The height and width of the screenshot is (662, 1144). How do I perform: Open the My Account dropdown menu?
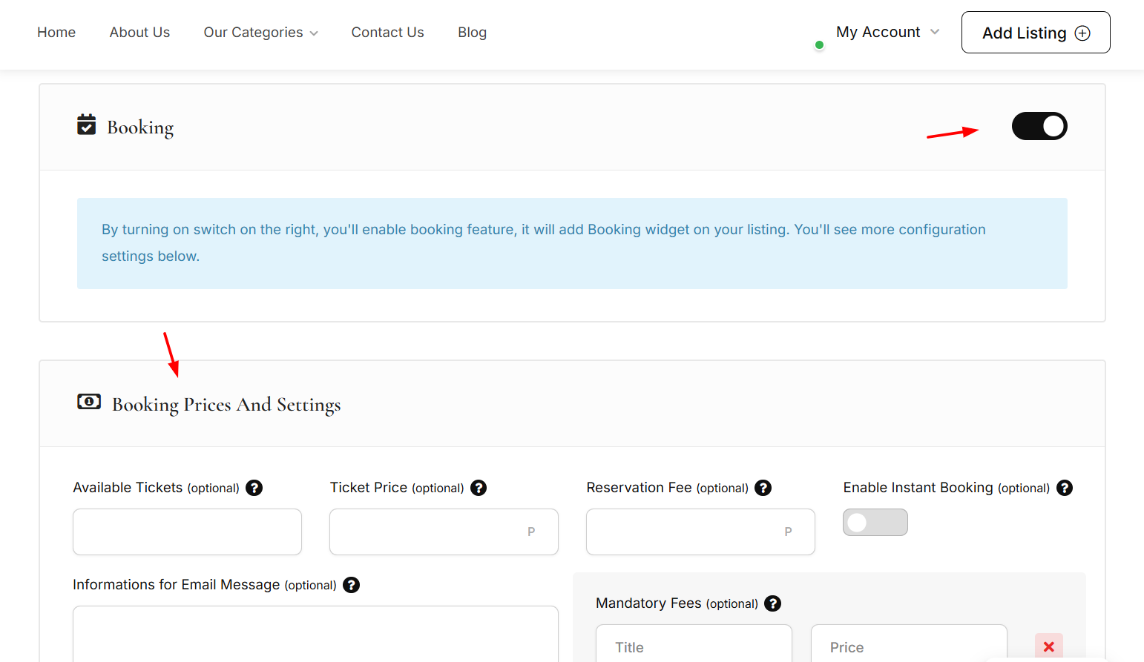887,32
